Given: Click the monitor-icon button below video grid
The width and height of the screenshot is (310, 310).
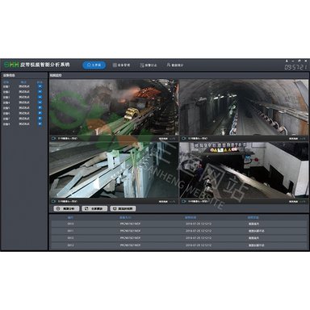Looking at the screenshot, I should [123, 208].
